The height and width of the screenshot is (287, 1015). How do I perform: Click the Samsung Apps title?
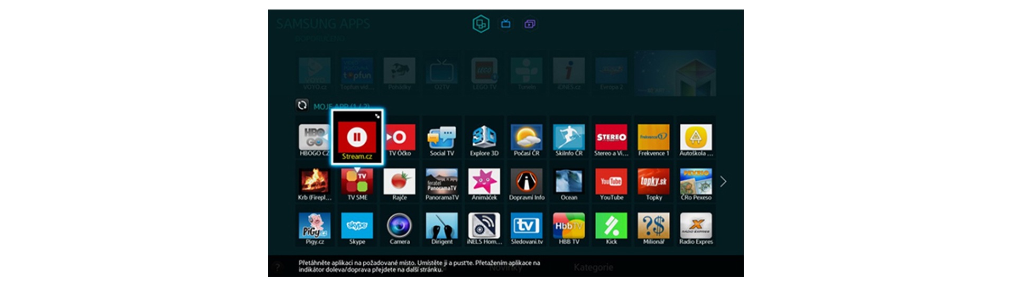tap(323, 24)
